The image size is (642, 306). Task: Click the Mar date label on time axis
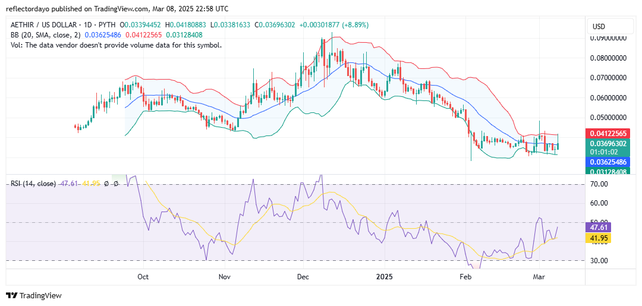(x=539, y=277)
